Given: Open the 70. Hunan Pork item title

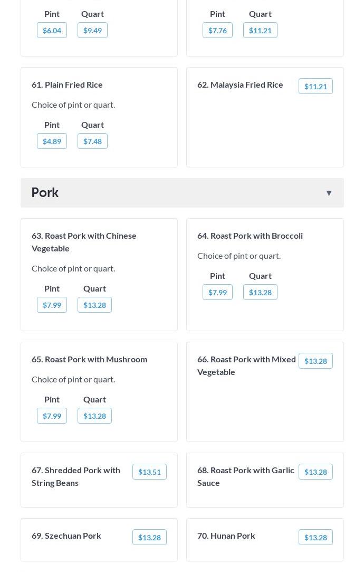Looking at the screenshot, I should tap(226, 536).
